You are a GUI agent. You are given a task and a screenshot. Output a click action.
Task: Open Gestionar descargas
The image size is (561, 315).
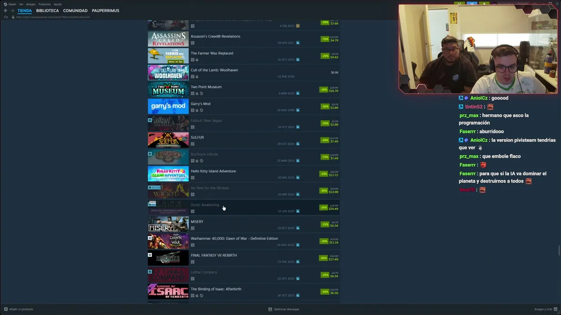click(x=284, y=309)
